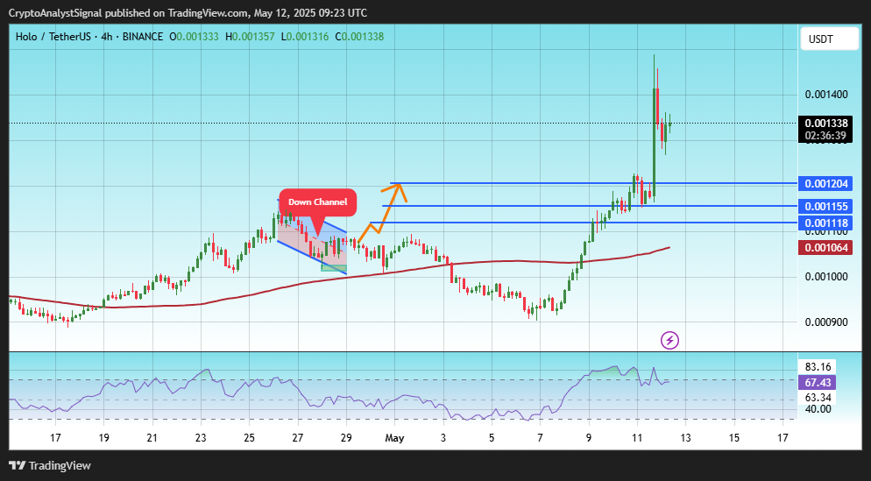Click the open value O0.001333
The height and width of the screenshot is (481, 871).
tap(194, 37)
